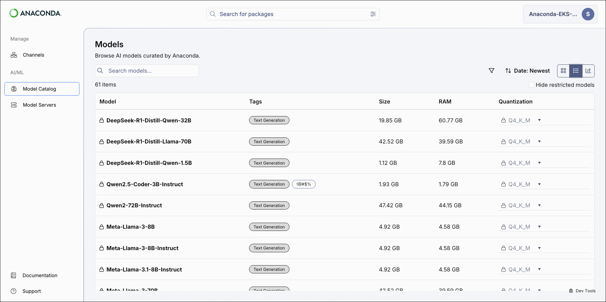The height and width of the screenshot is (302, 606).
Task: Open DeepSeek-R1-Distill-Qwen-32B model
Action: pyautogui.click(x=149, y=120)
